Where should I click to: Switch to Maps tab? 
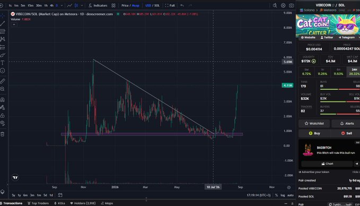pos(107,203)
